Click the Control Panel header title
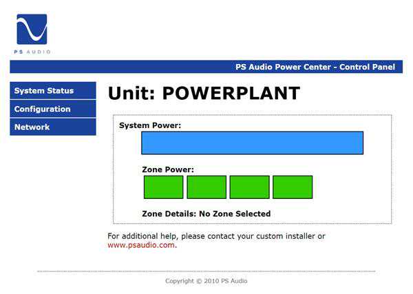Screen dimensions: 413x294 click(315, 67)
